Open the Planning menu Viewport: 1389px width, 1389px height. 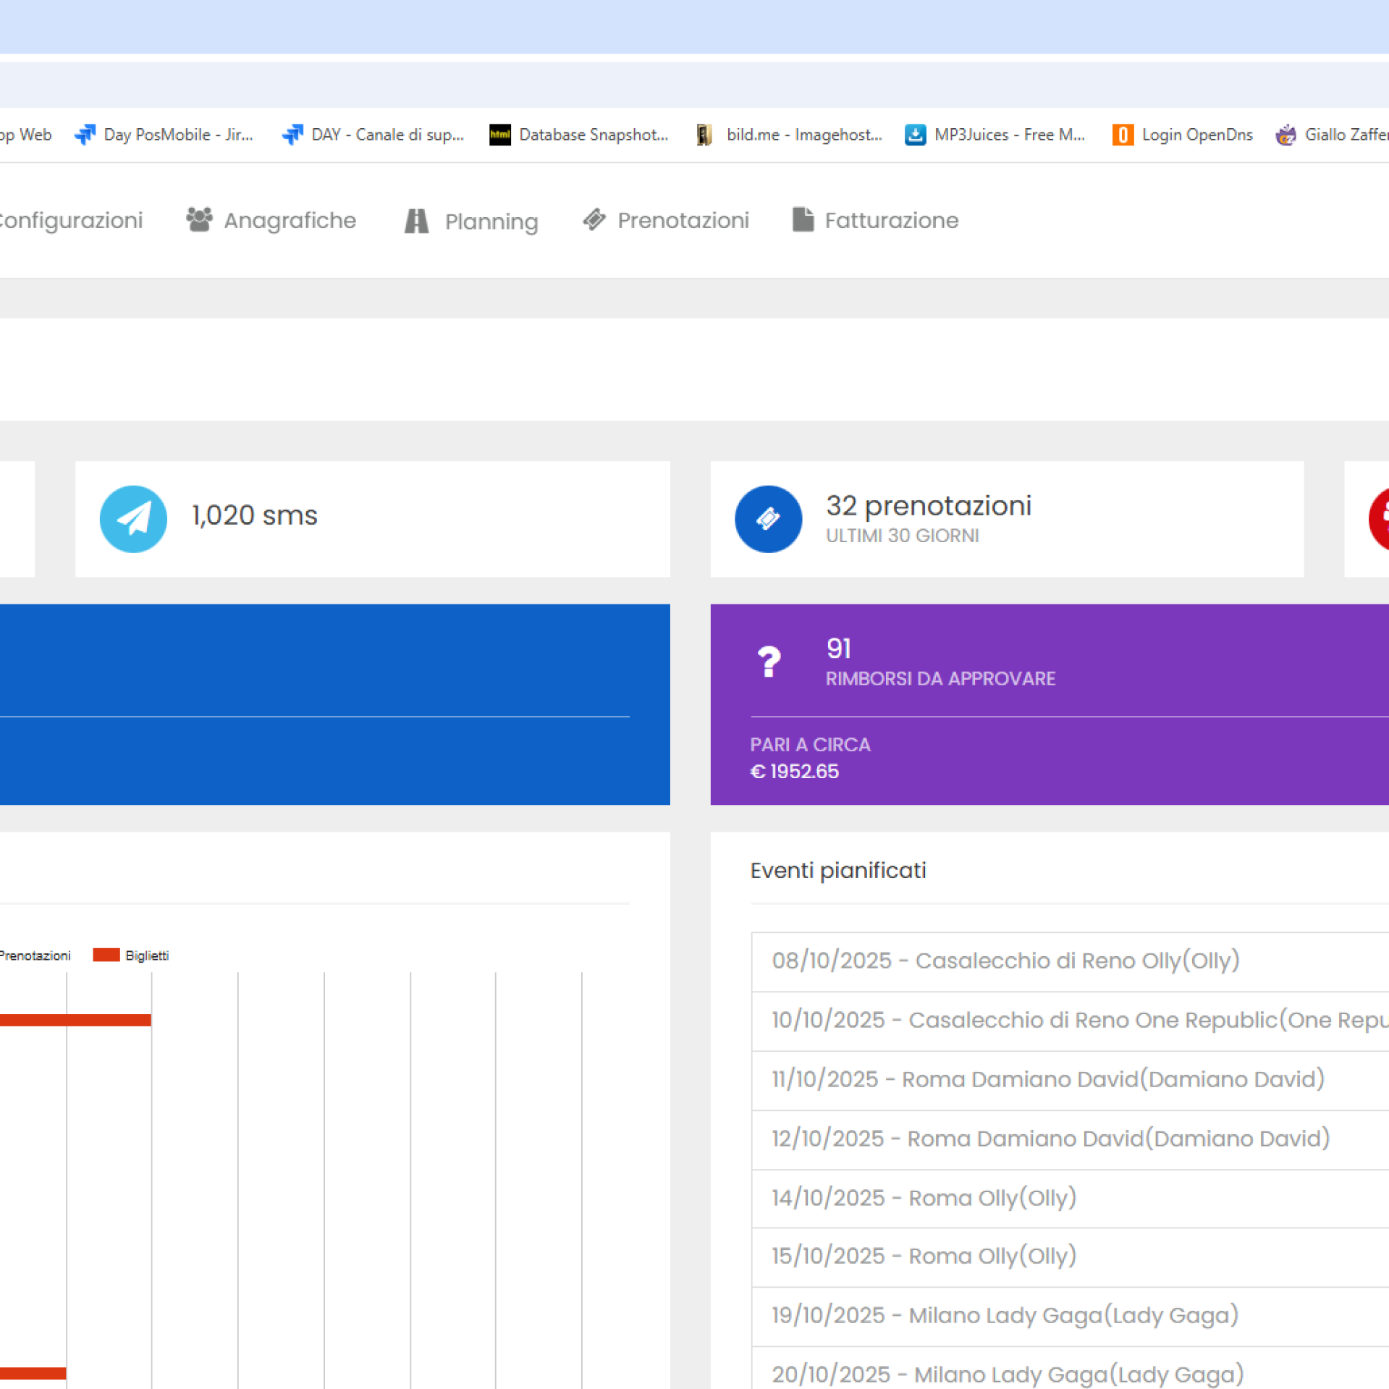point(491,221)
